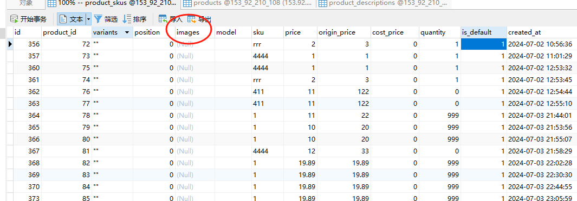Select the price cell in row 367
The image size is (577, 201).
(x=300, y=151)
